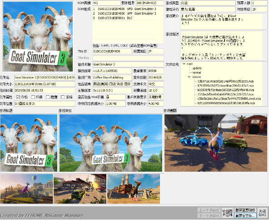Select the 731dacbf0ce0b0ab69f90229c3267257.nca file
The height and width of the screenshot is (220, 269).
point(225,94)
